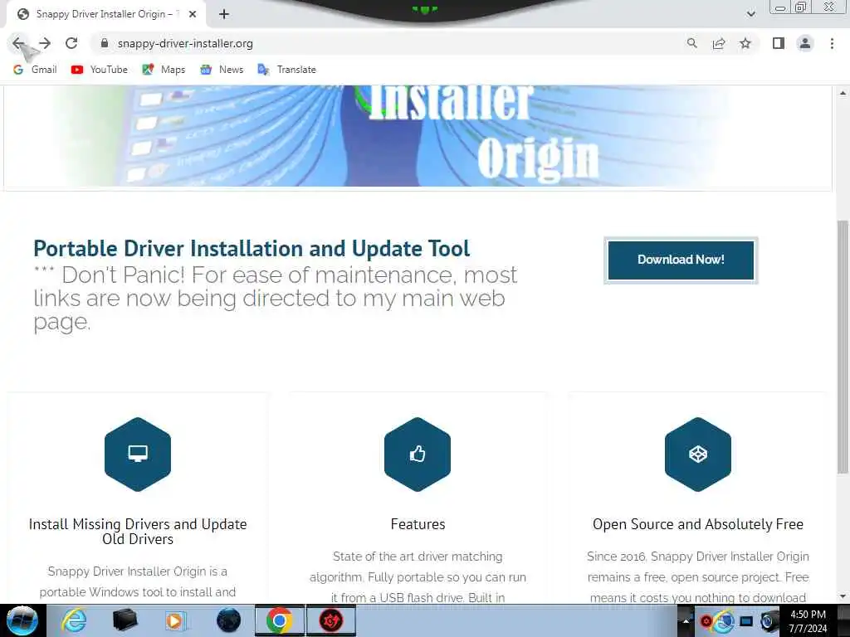This screenshot has width=850, height=637.
Task: Switch to the Chrome taskbar button
Action: point(280,620)
